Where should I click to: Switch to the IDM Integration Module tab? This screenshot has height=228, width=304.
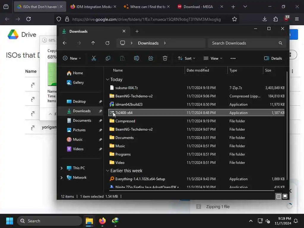[93, 7]
